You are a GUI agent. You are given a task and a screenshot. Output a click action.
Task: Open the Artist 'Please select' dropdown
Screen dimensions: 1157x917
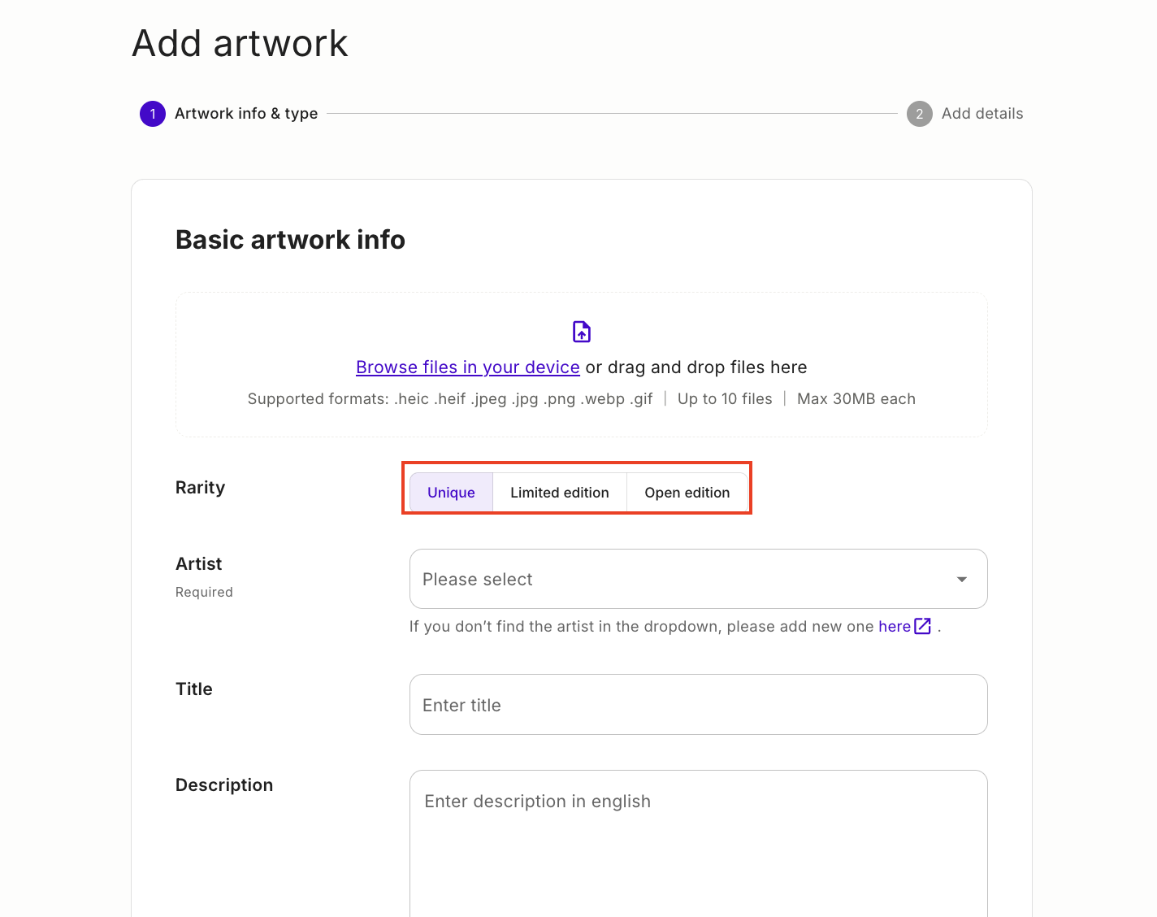coord(699,579)
